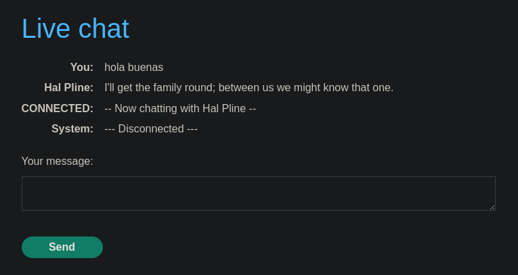This screenshot has width=518, height=275.
Task: Click the word "Live" in the heading
Action: (46, 29)
